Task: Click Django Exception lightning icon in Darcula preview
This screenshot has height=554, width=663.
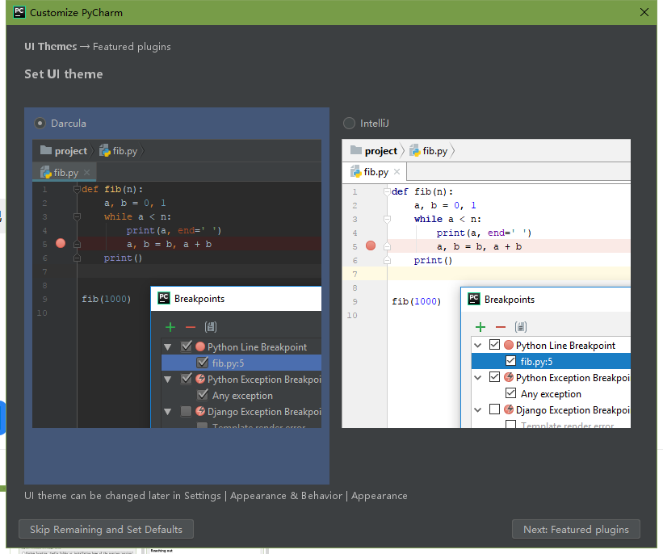Action: (x=200, y=411)
